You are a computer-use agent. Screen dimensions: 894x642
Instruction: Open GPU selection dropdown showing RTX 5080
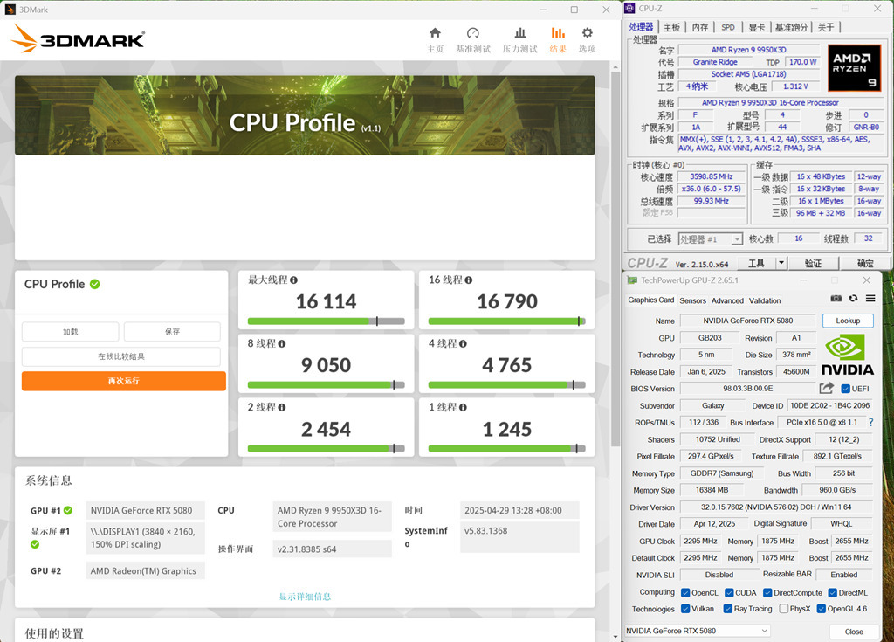coord(698,631)
